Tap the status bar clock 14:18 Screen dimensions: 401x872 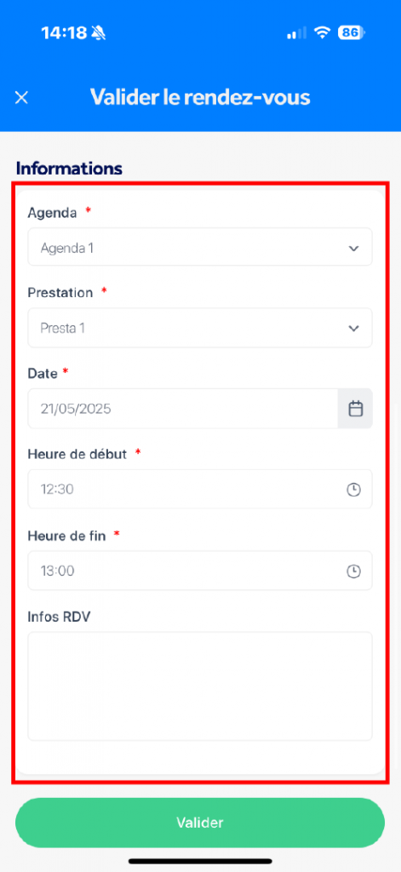(x=64, y=33)
